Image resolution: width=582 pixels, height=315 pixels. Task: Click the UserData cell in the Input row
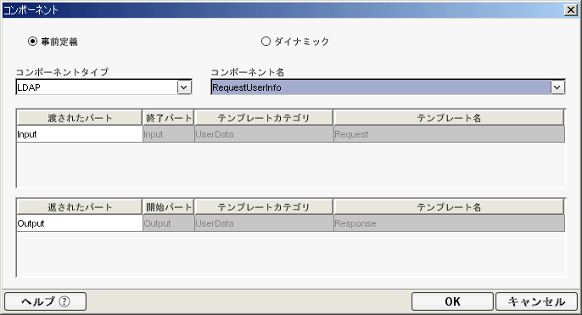tap(264, 134)
